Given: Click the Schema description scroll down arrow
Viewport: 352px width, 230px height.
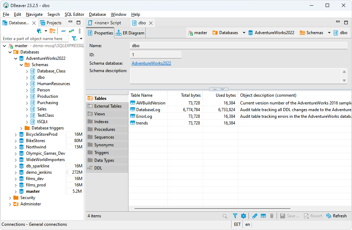Looking at the screenshot, I should pos(344,80).
